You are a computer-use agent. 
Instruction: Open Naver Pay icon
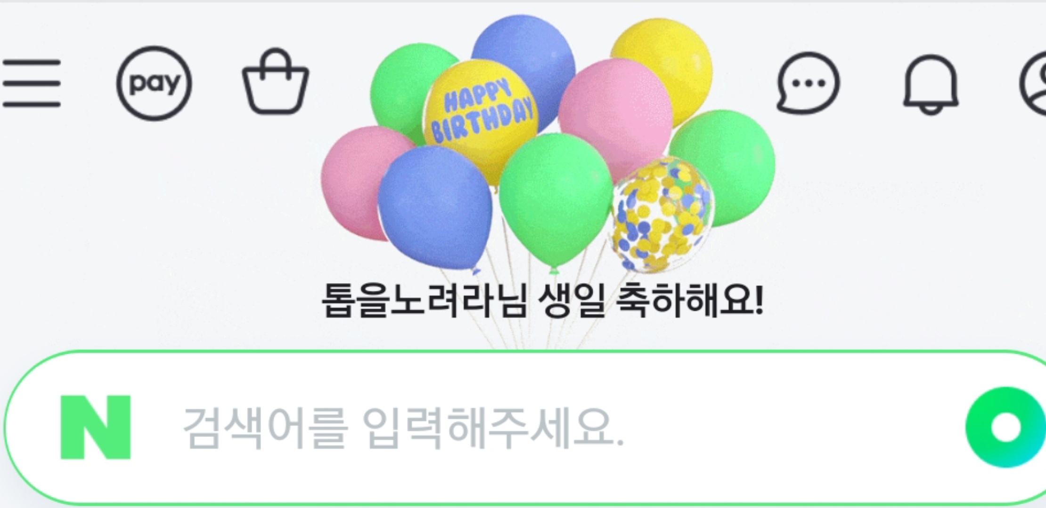point(154,83)
